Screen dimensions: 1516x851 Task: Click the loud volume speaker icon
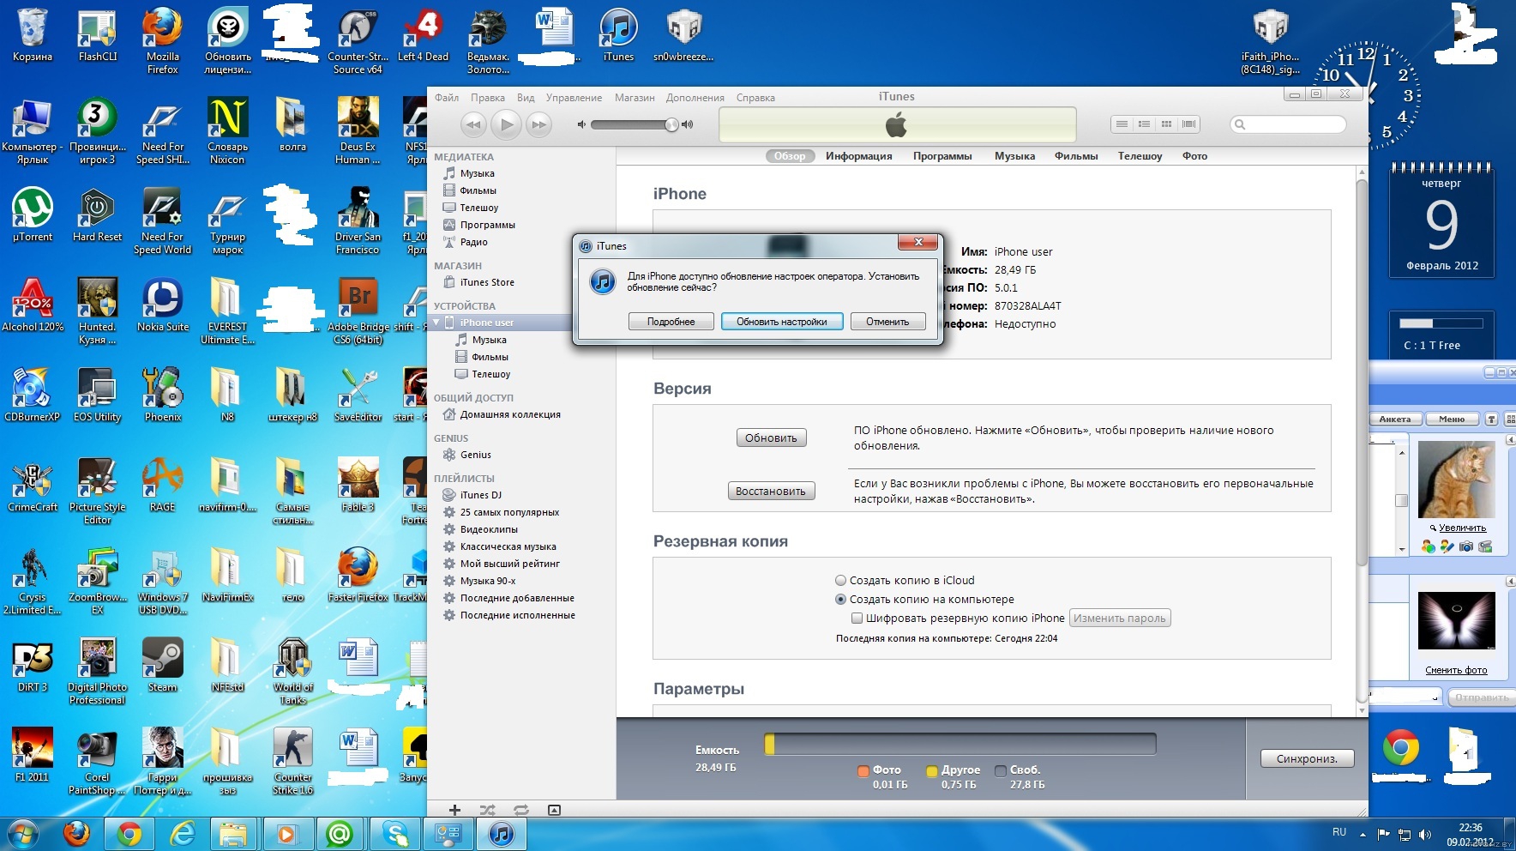coord(687,124)
